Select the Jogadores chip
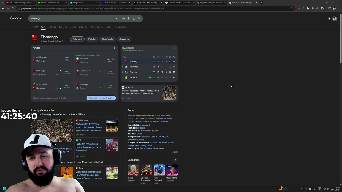 (124, 39)
